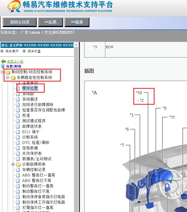Click the 定格数据 document icon

click(18, 148)
